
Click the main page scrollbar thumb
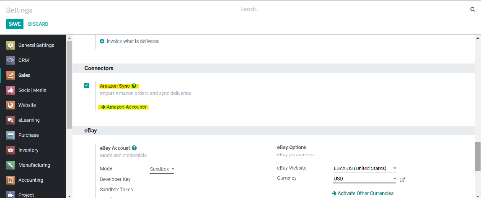point(478,156)
